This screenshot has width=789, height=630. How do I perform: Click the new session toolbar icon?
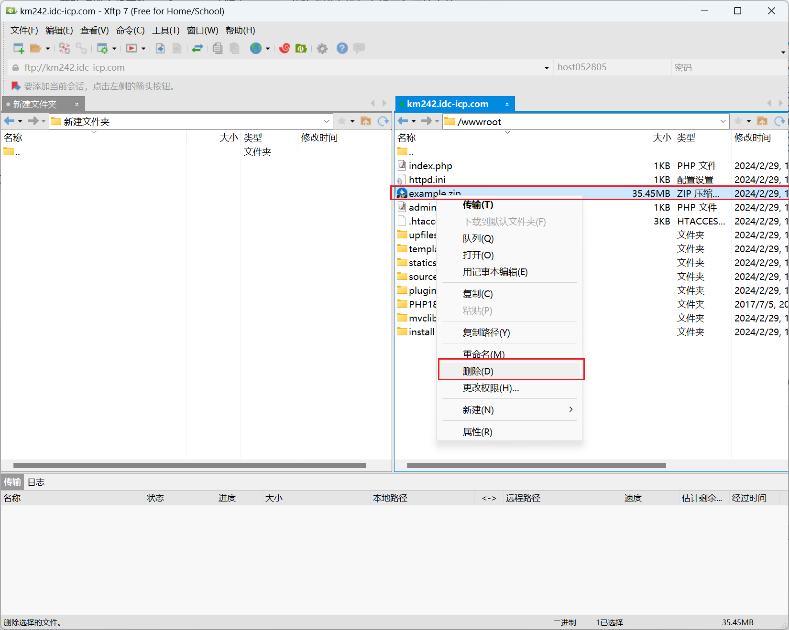(18, 48)
